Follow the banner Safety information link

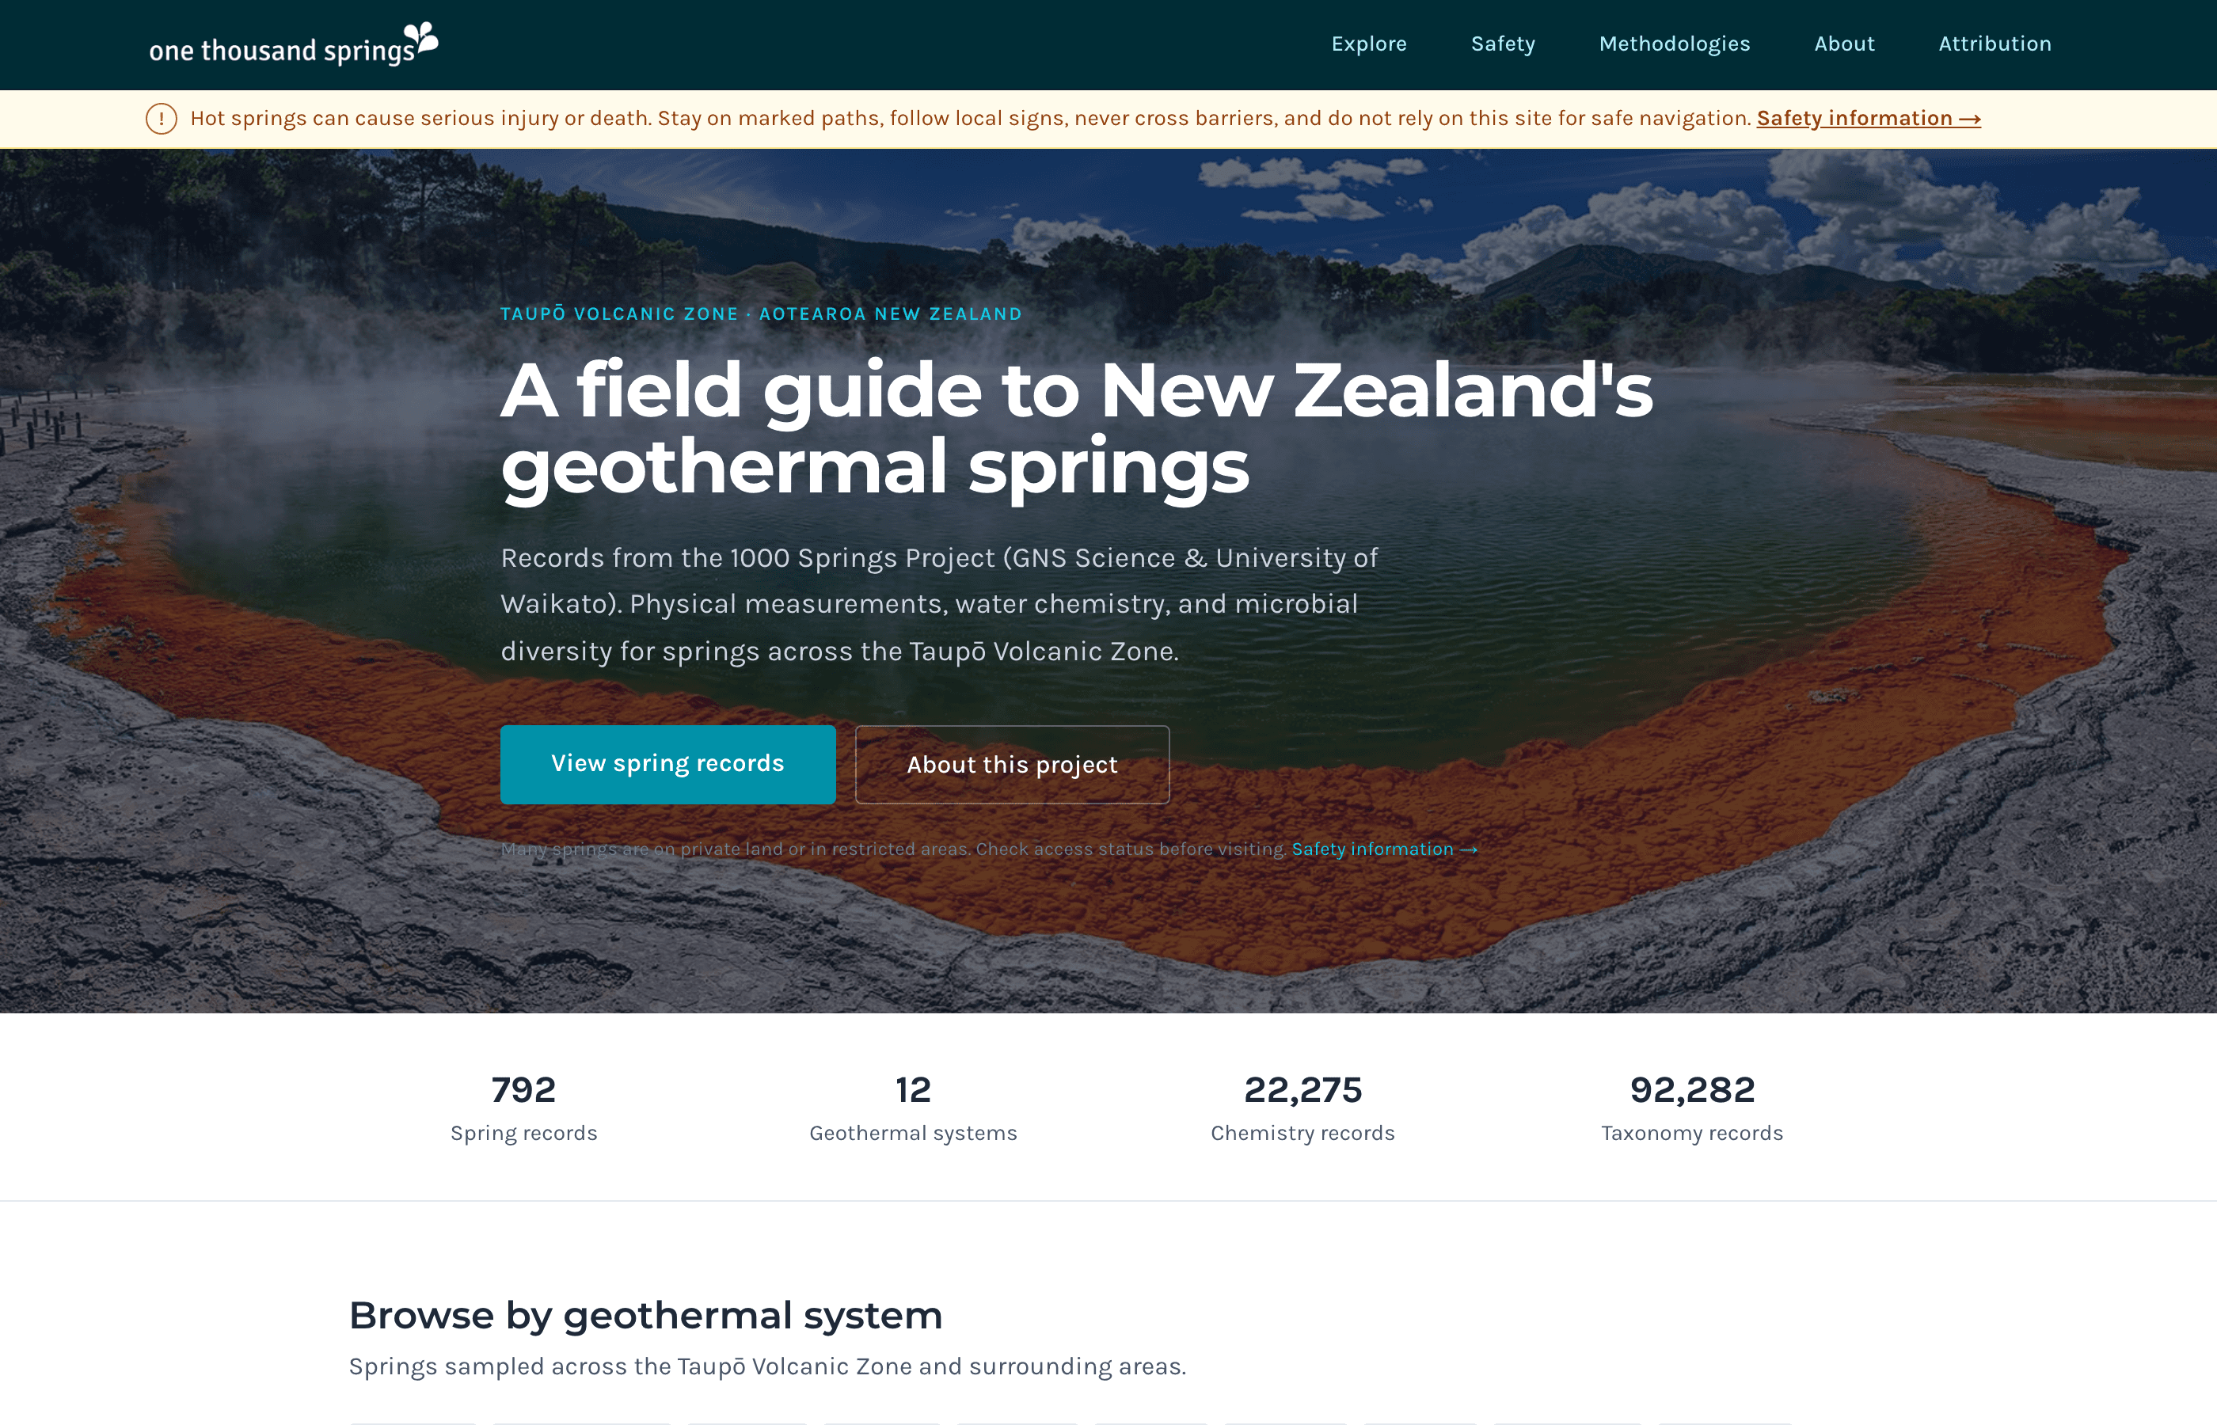click(x=1868, y=119)
